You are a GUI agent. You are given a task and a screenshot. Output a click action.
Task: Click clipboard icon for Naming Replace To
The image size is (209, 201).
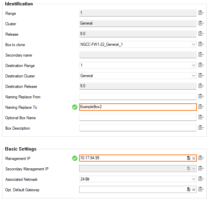(x=201, y=107)
